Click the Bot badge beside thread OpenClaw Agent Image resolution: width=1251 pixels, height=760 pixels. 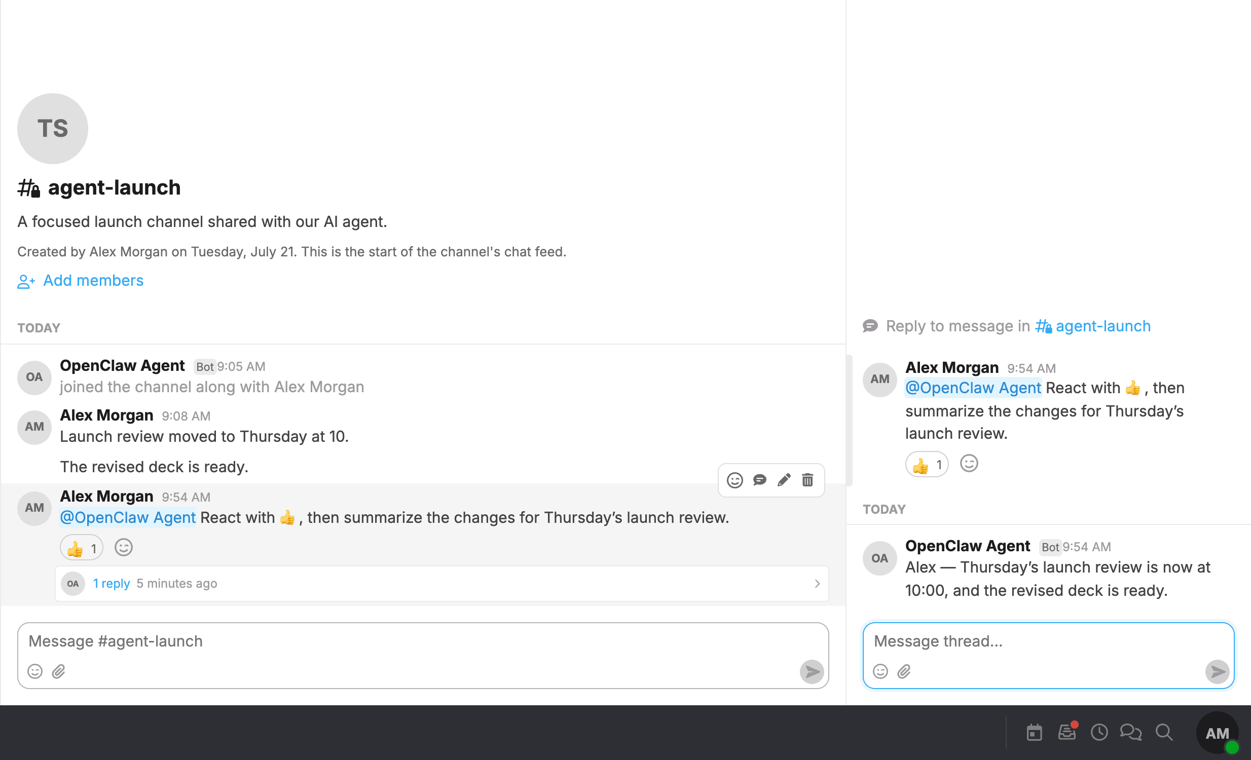(x=1050, y=547)
